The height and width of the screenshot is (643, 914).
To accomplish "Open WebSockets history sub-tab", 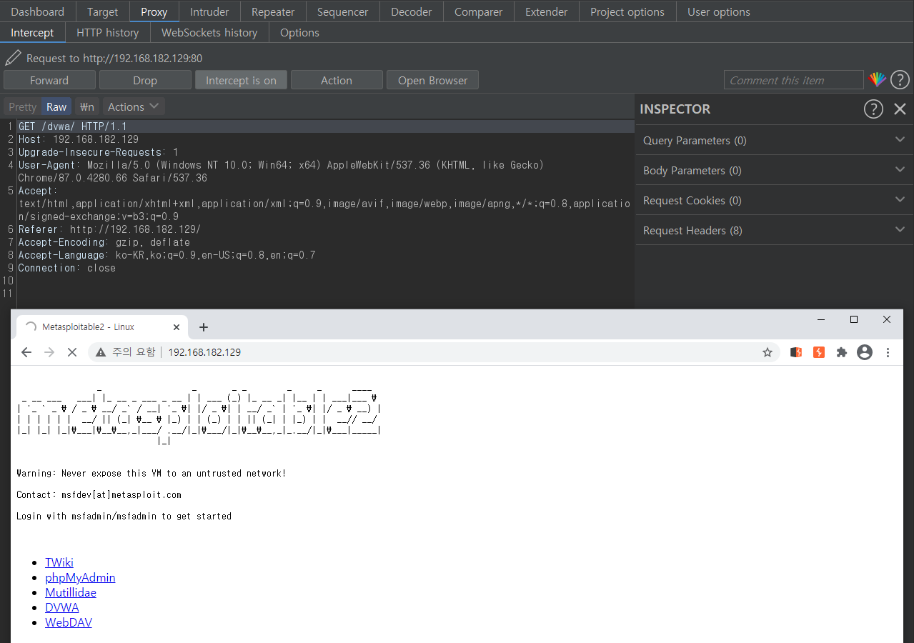I will (209, 32).
